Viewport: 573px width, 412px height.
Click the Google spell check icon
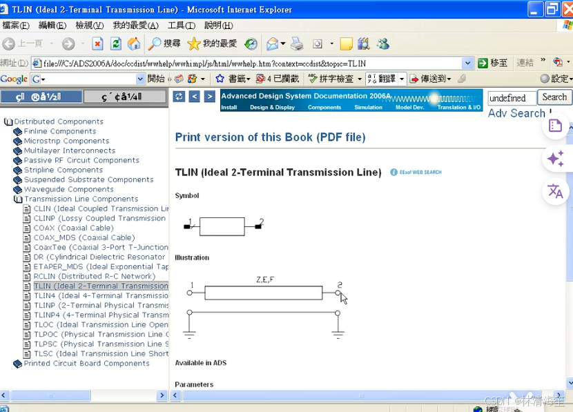tap(331, 79)
